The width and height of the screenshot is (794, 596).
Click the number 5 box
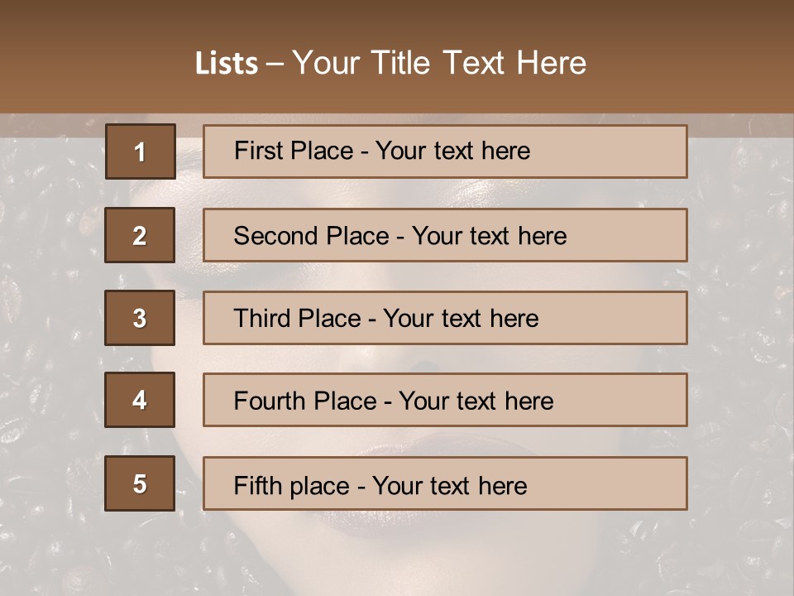click(140, 483)
